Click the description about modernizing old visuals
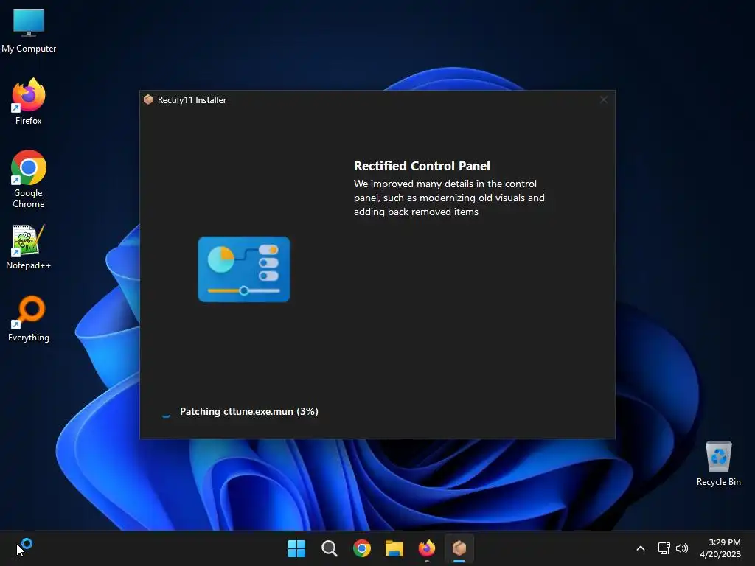The width and height of the screenshot is (755, 566). (x=449, y=198)
